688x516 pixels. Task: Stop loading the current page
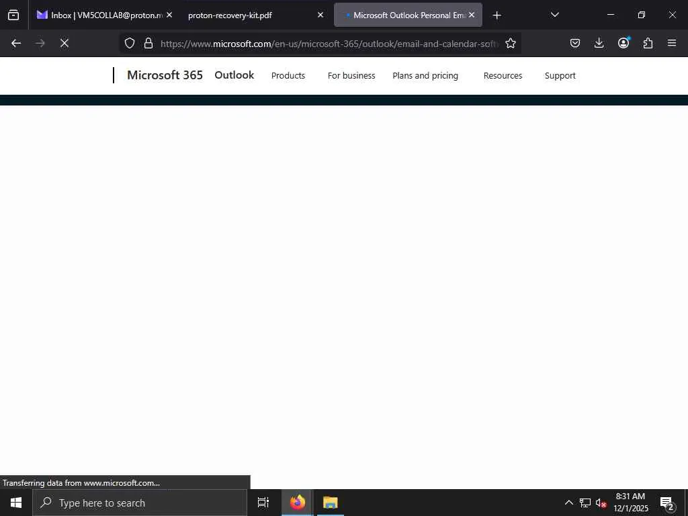(64, 43)
